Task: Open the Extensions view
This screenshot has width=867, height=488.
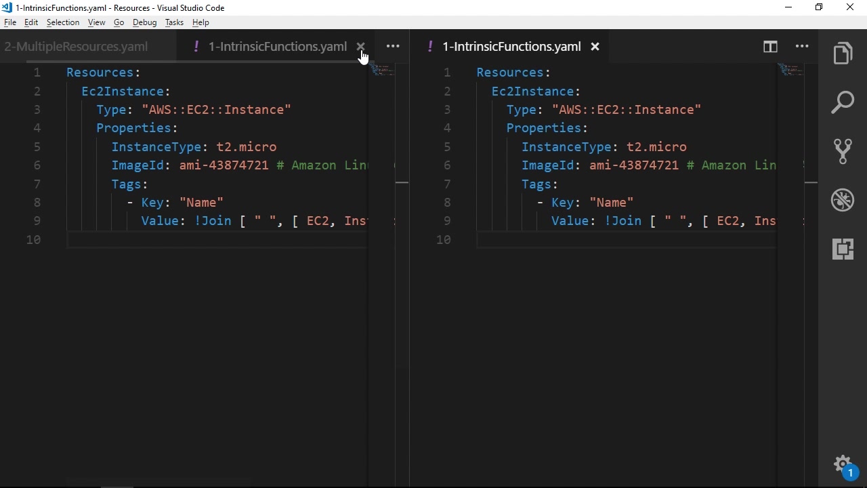Action: (843, 249)
